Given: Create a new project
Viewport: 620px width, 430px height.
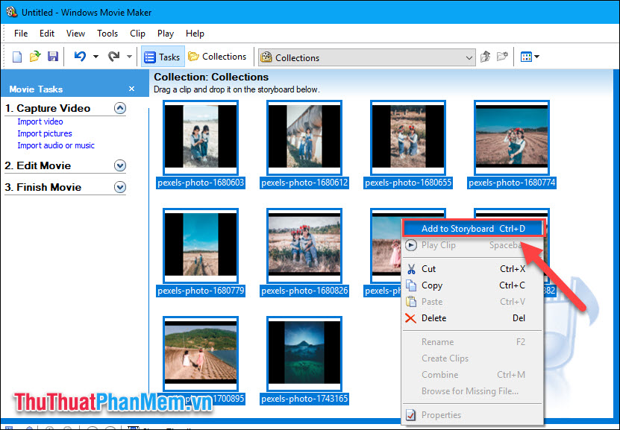Looking at the screenshot, I should coord(16,56).
